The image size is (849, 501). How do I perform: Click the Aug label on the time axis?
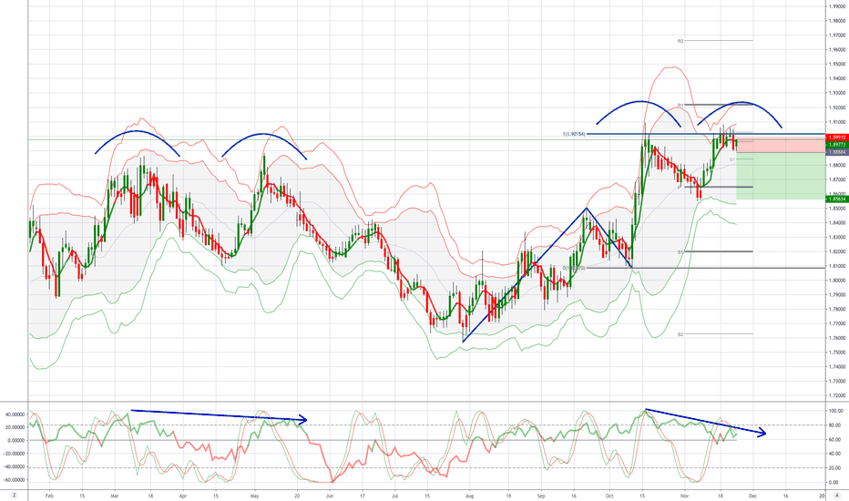pyautogui.click(x=469, y=494)
